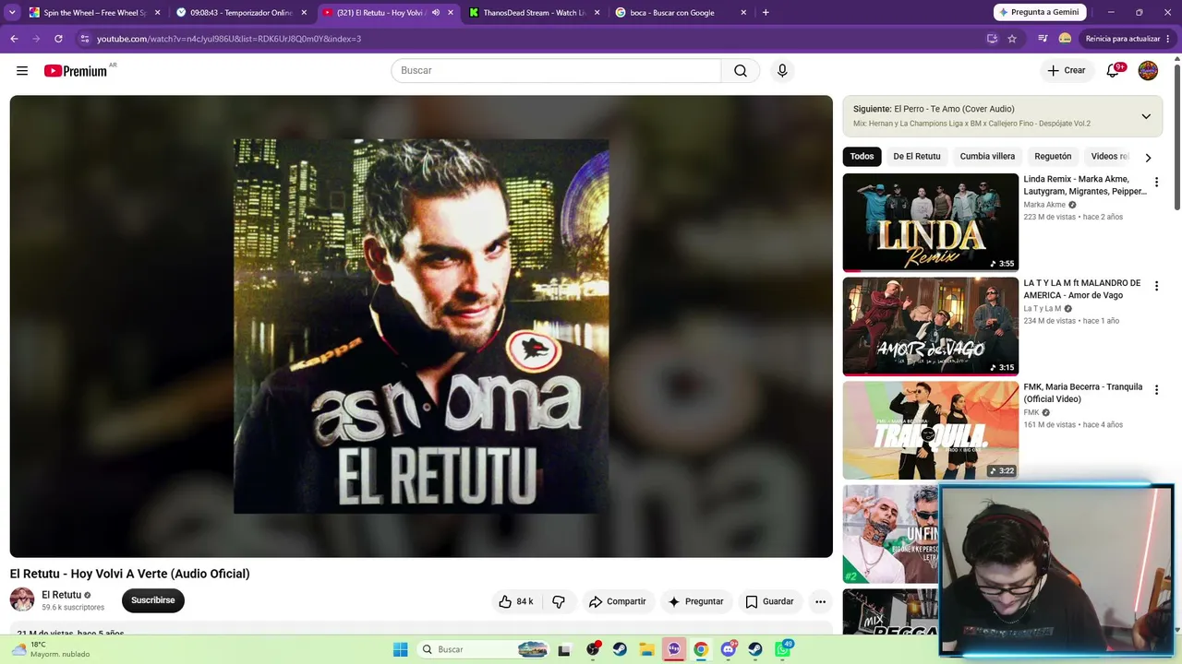Click the search magnifier button
1182x664 pixels.
pyautogui.click(x=741, y=71)
